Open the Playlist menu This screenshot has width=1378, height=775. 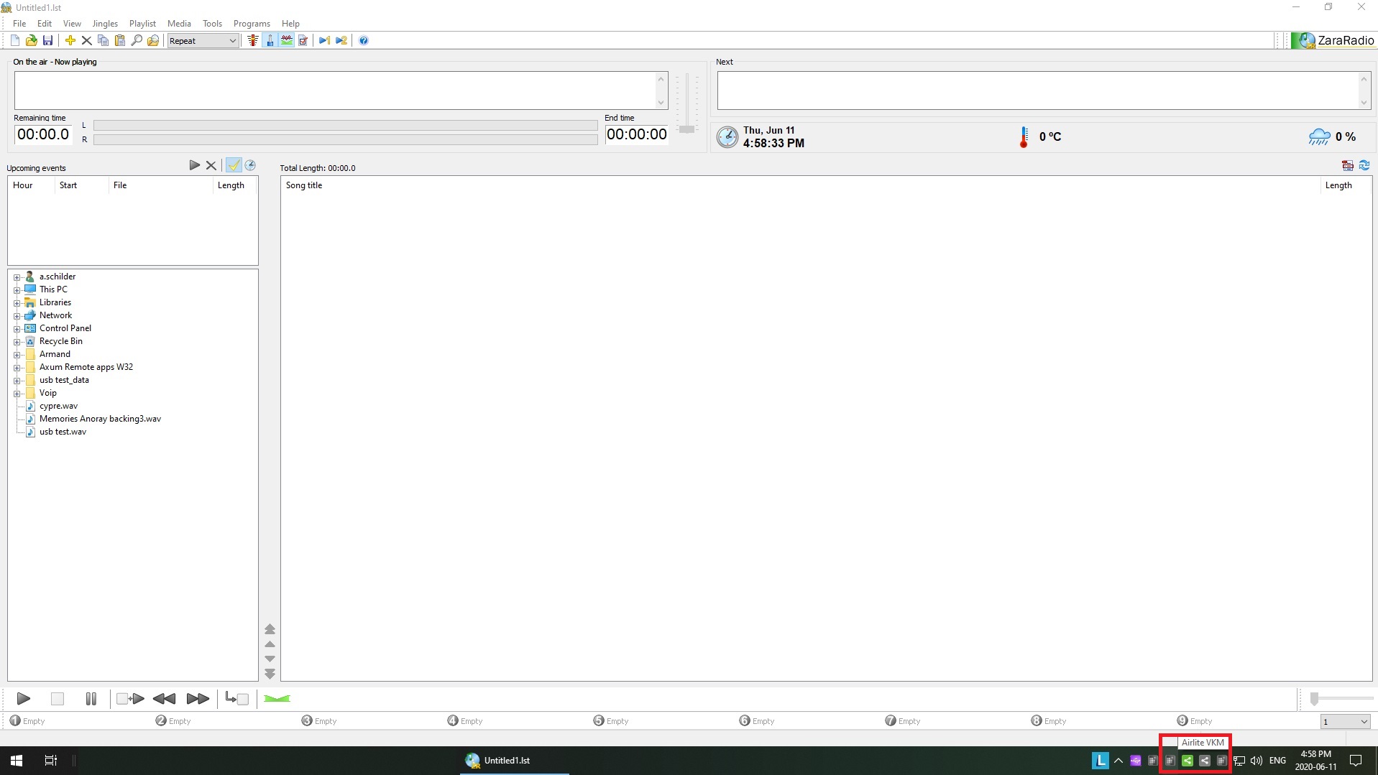click(142, 24)
